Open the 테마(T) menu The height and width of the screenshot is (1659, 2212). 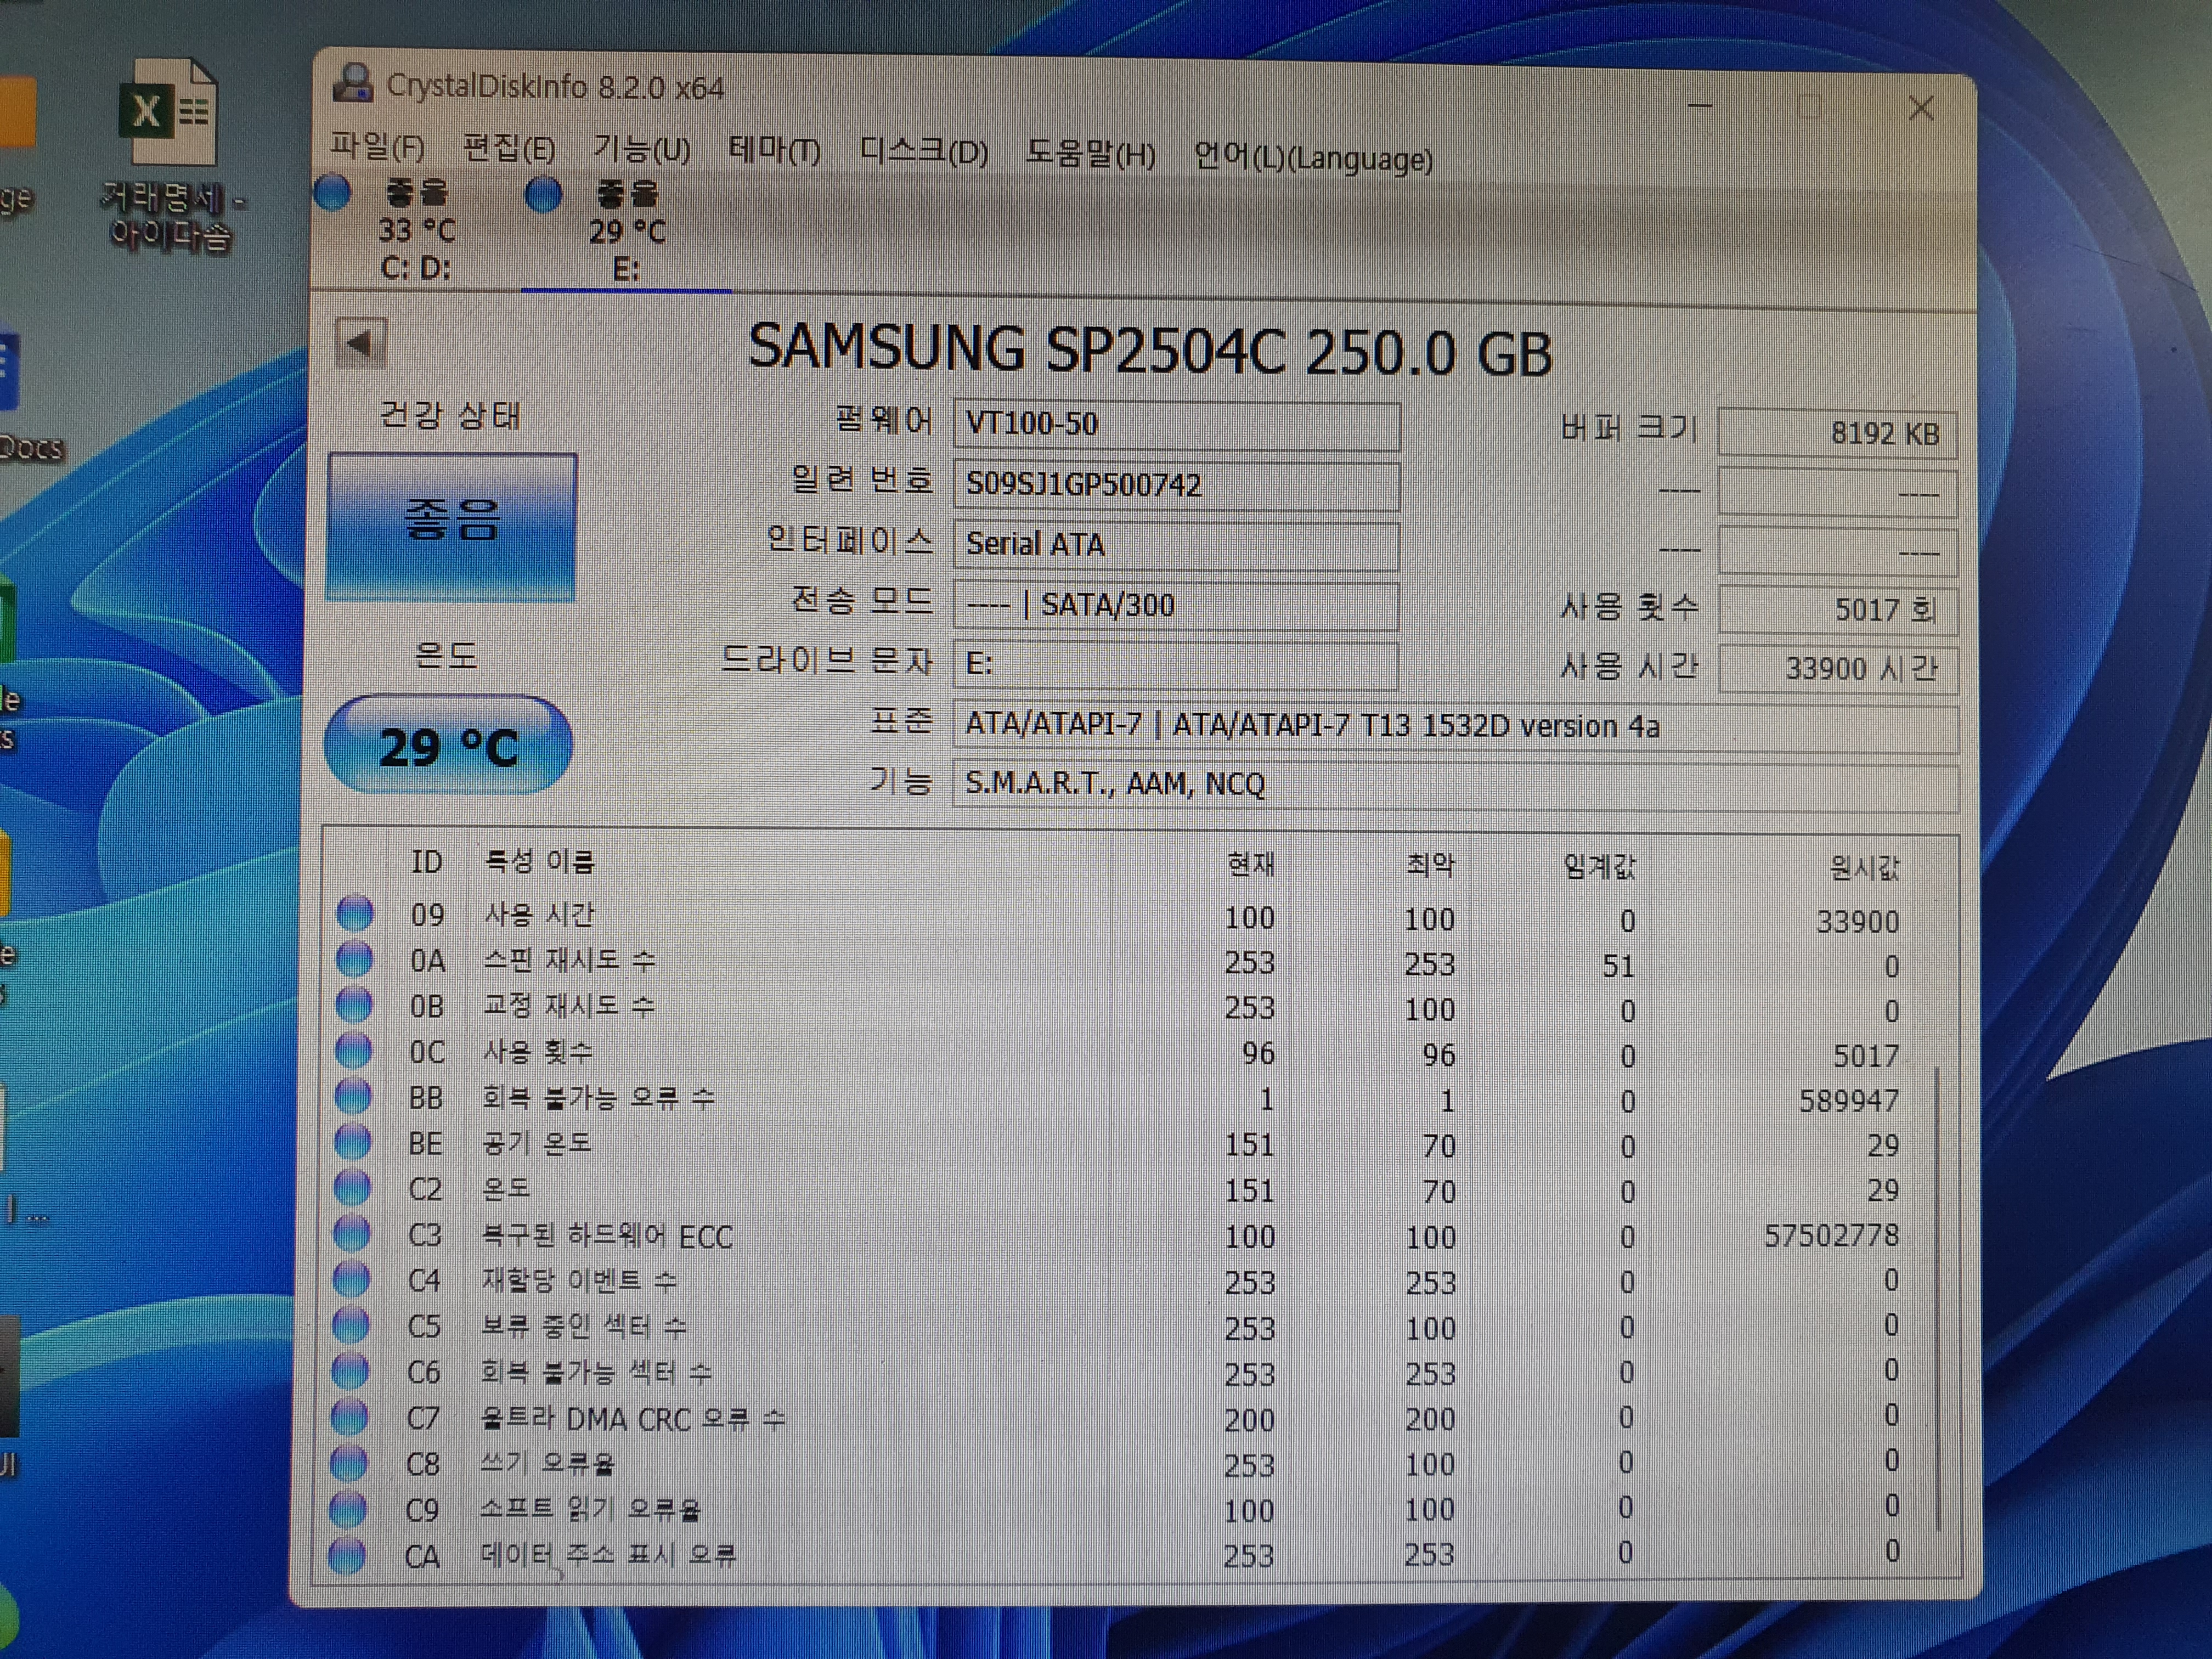(774, 151)
